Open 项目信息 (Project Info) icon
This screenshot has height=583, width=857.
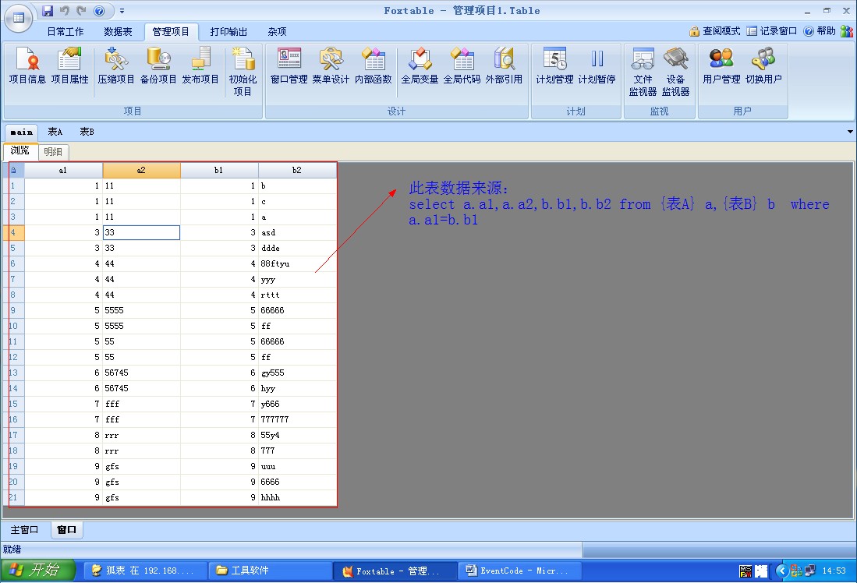click(x=27, y=65)
